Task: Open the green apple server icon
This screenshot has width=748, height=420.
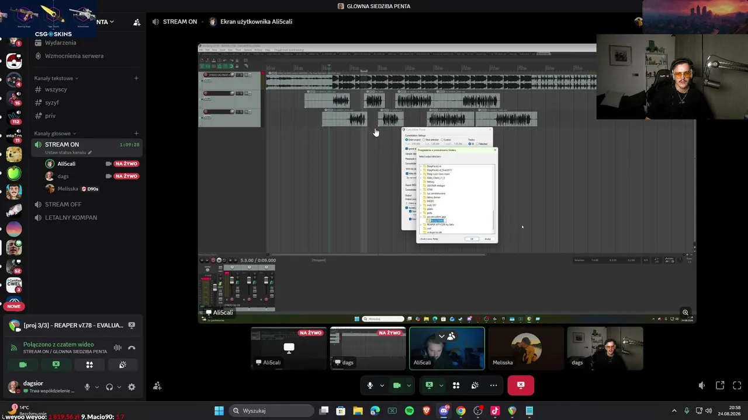Action: (14, 173)
